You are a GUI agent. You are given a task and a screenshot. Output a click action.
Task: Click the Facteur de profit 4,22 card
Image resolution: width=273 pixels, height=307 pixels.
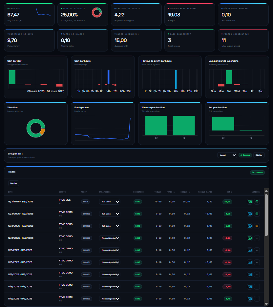click(x=136, y=14)
